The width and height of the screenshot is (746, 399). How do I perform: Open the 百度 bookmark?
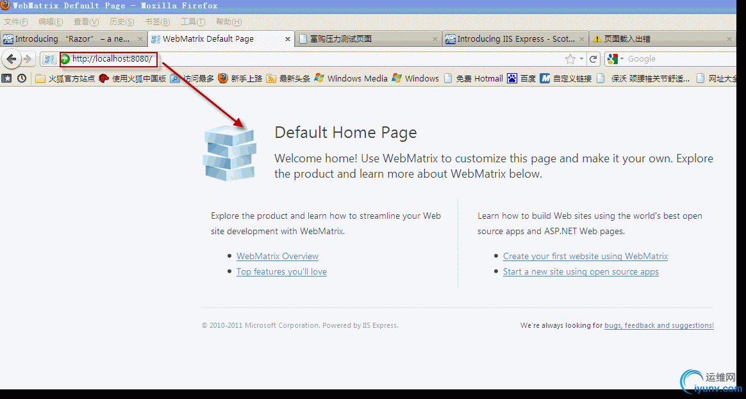tap(522, 78)
